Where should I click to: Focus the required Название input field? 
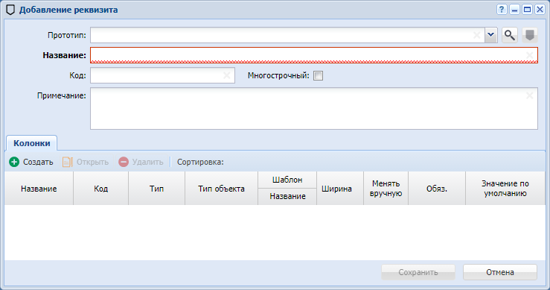[x=314, y=55]
